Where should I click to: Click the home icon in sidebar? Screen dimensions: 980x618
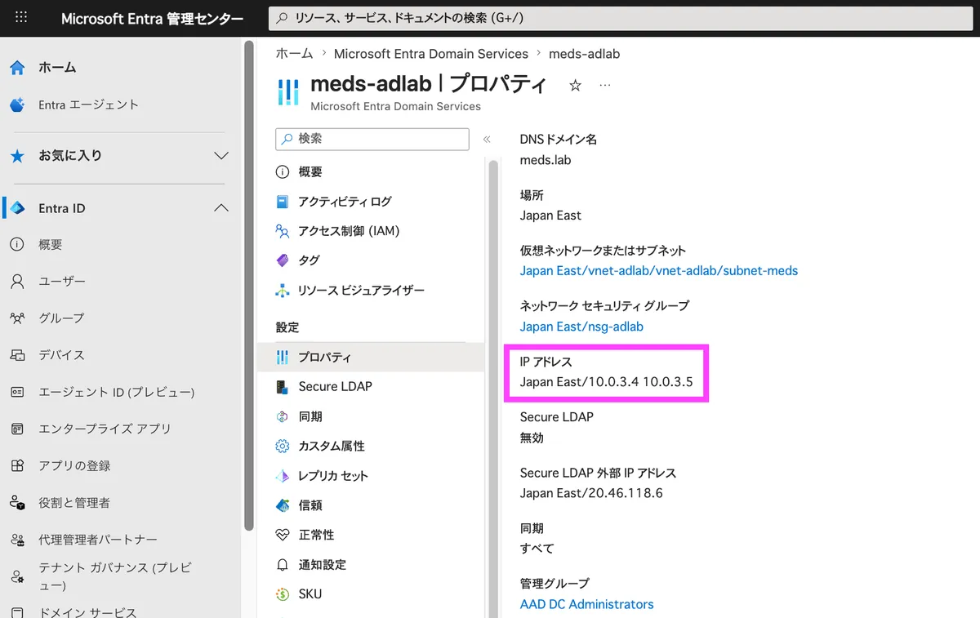pos(17,68)
